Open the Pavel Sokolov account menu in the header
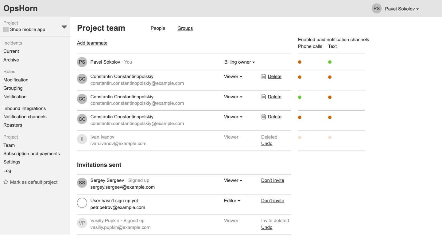Viewport: 442px width, 248px height. point(402,9)
